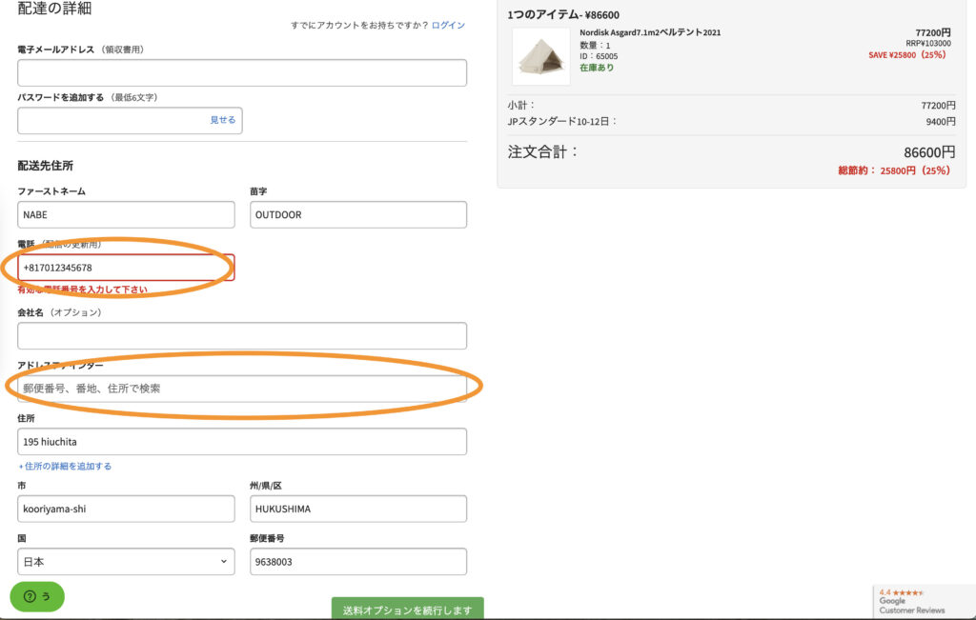The image size is (976, 620).
Task: Click the password input field
Action: (x=130, y=120)
